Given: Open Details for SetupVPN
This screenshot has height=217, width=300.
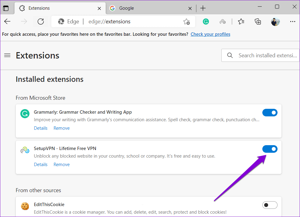Looking at the screenshot, I should (41, 165).
